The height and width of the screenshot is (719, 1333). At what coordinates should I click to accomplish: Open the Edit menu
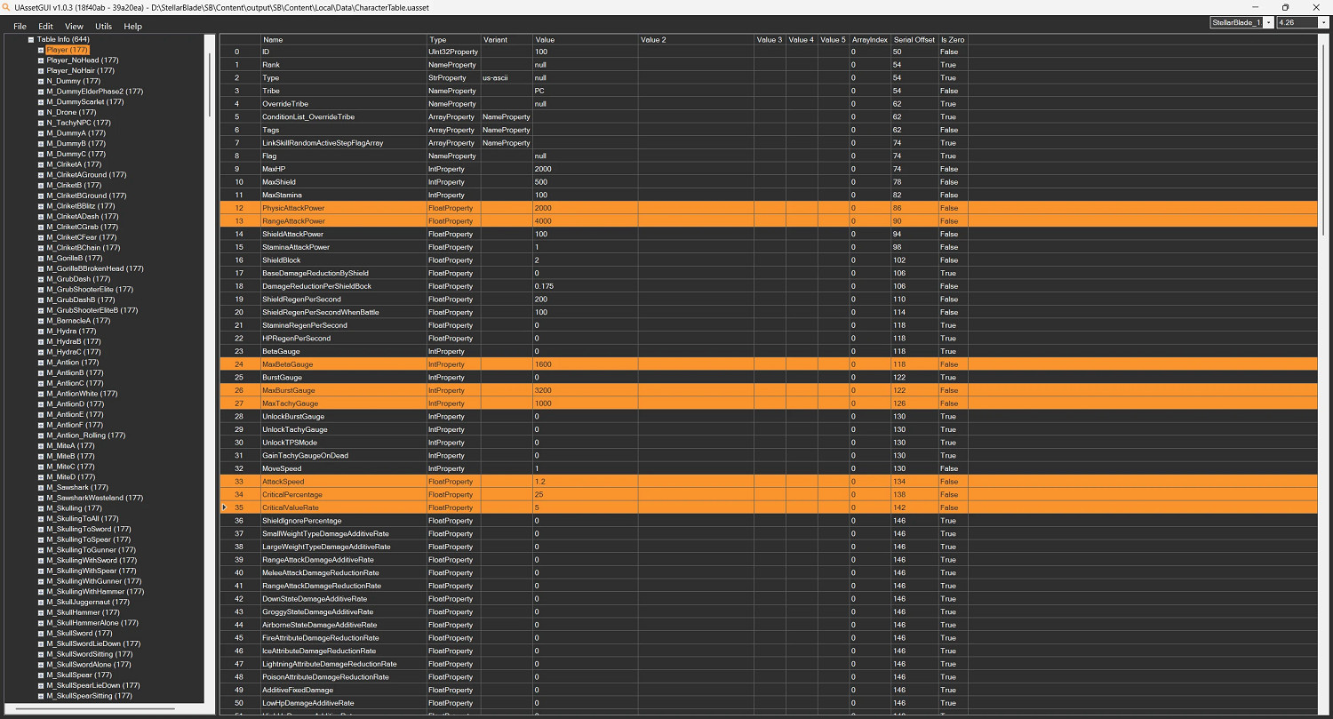click(x=45, y=27)
